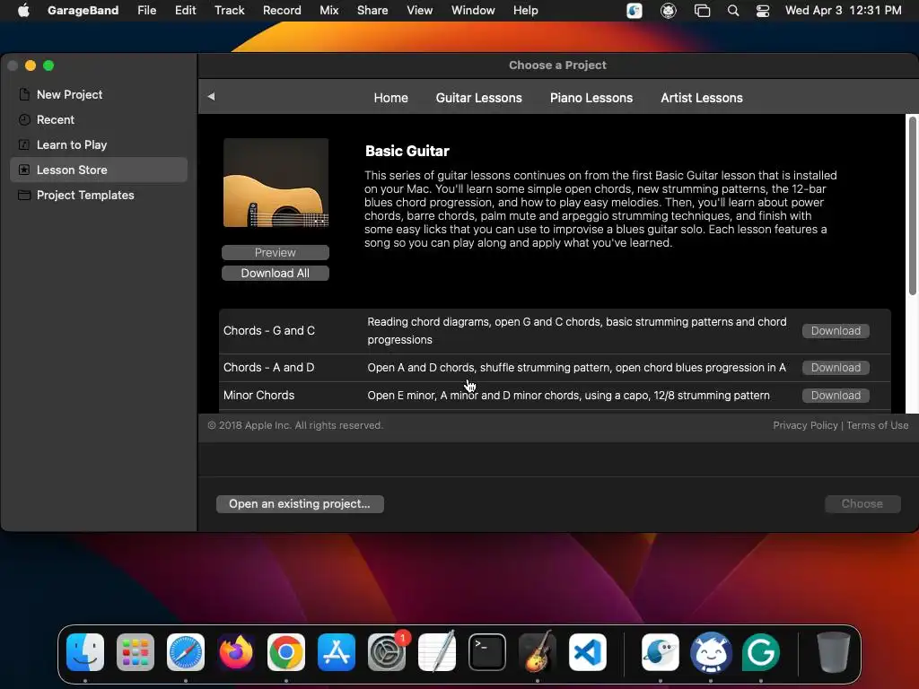The width and height of the screenshot is (919, 689).
Task: Open the Trash in the Dock
Action: 833,651
